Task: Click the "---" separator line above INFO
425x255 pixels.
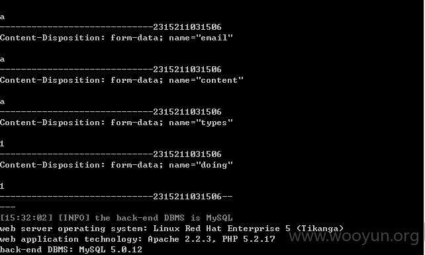Action: pos(7,207)
